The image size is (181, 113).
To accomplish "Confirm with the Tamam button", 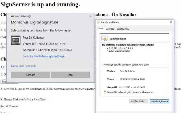I will tap(31, 75).
